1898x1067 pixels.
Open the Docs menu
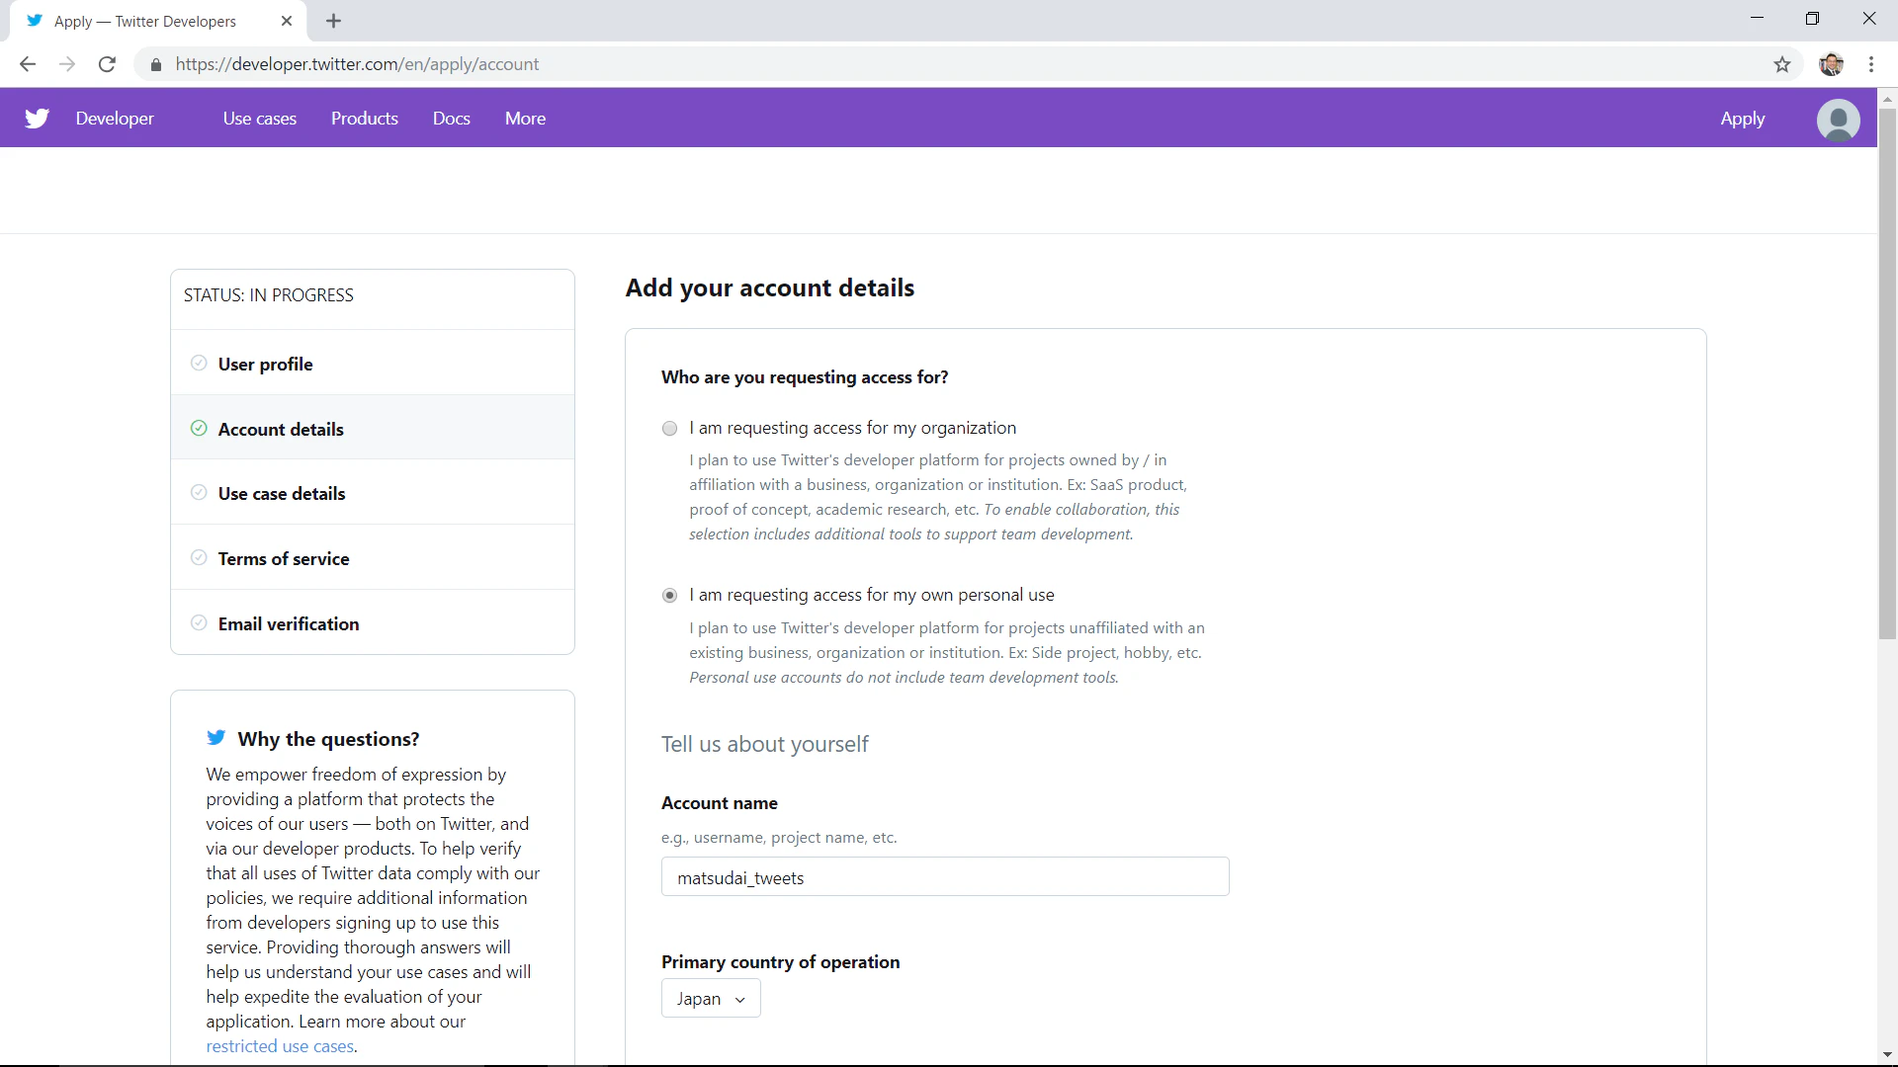(452, 119)
